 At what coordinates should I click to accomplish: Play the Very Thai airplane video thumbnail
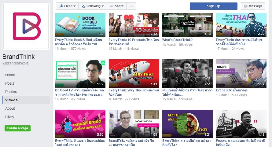pos(134,73)
